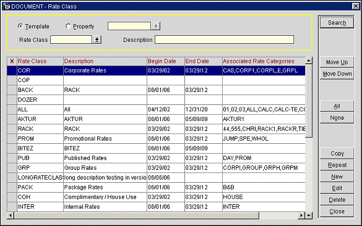
Task: Click the horizontal scrollbar thumb
Action: point(136,216)
